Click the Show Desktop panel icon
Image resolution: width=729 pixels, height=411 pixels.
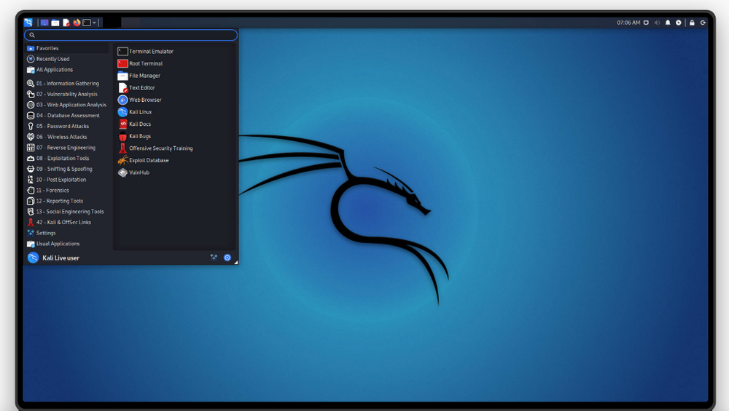click(x=44, y=23)
